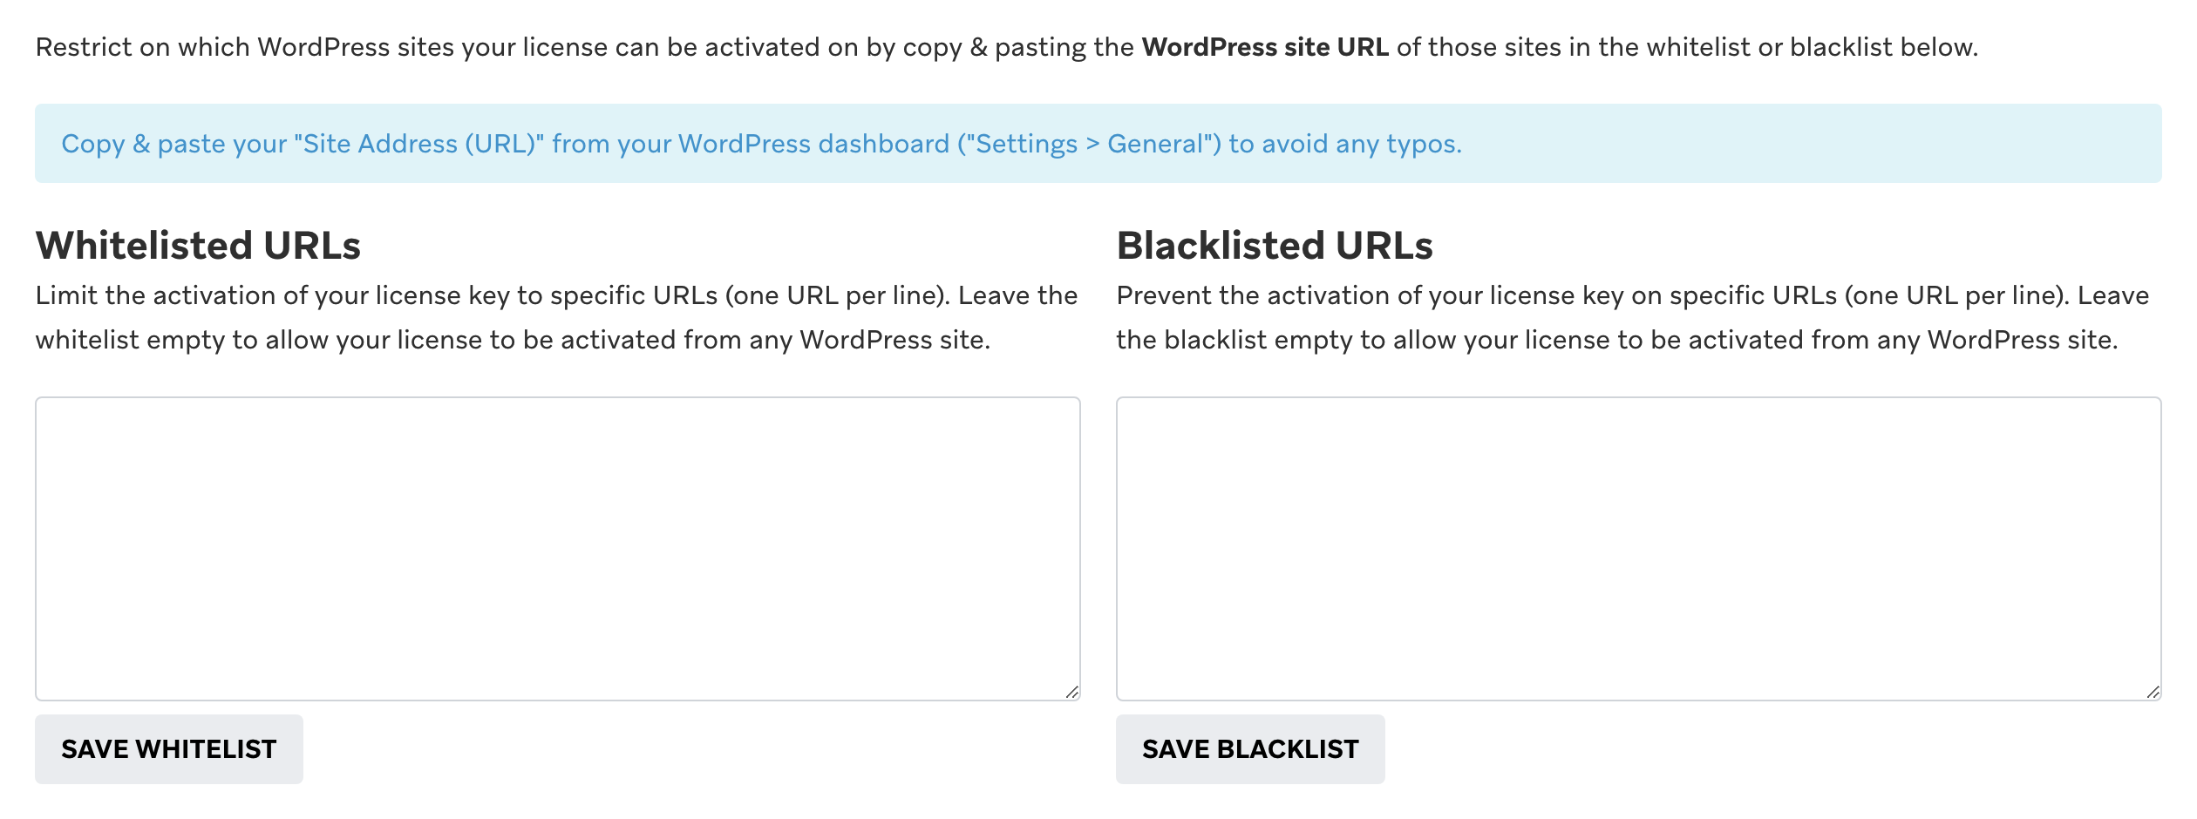Click inside the Whitelisted URLs text area

tap(558, 548)
